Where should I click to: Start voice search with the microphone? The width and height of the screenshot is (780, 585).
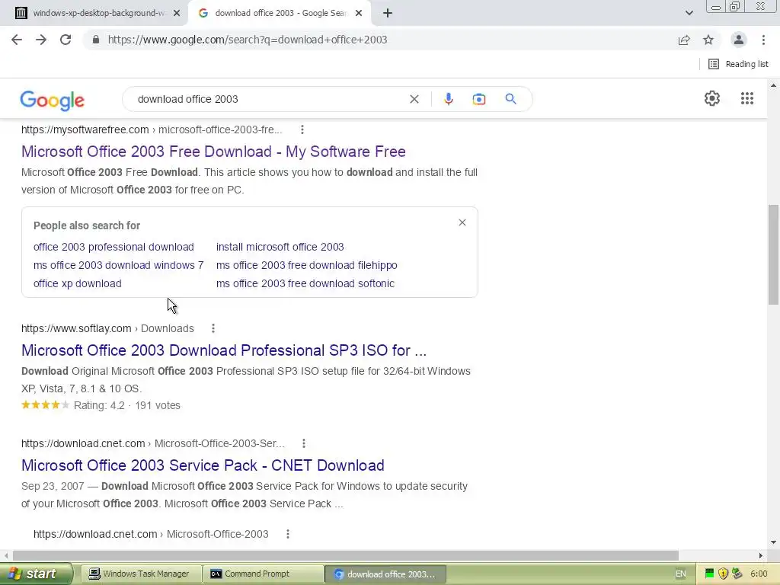[x=449, y=99]
